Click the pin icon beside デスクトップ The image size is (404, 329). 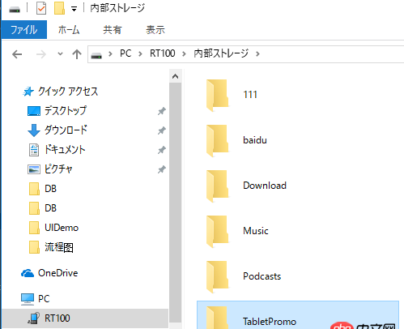[x=162, y=111]
